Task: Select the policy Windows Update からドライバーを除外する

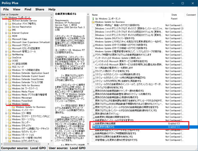Action: [115, 38]
